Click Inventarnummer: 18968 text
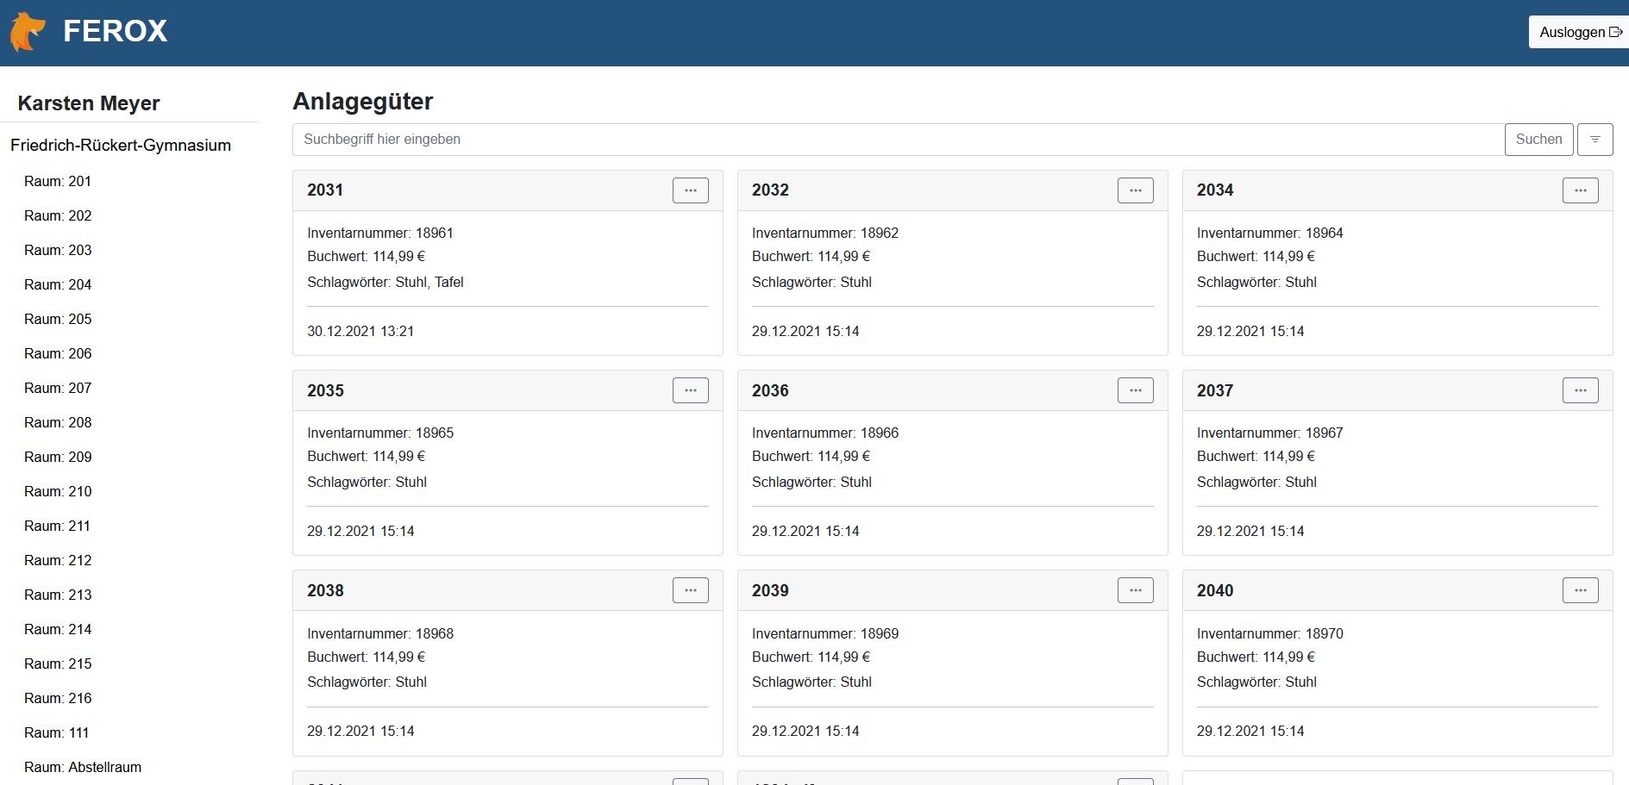The height and width of the screenshot is (785, 1629). point(380,633)
